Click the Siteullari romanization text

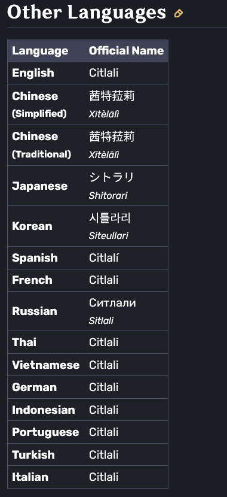[x=109, y=236]
